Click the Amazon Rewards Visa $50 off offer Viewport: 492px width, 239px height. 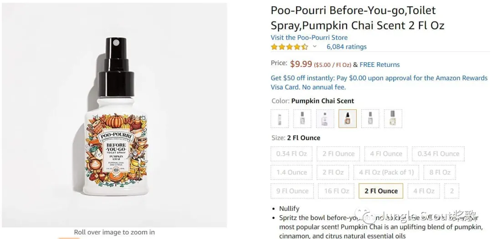(x=379, y=82)
